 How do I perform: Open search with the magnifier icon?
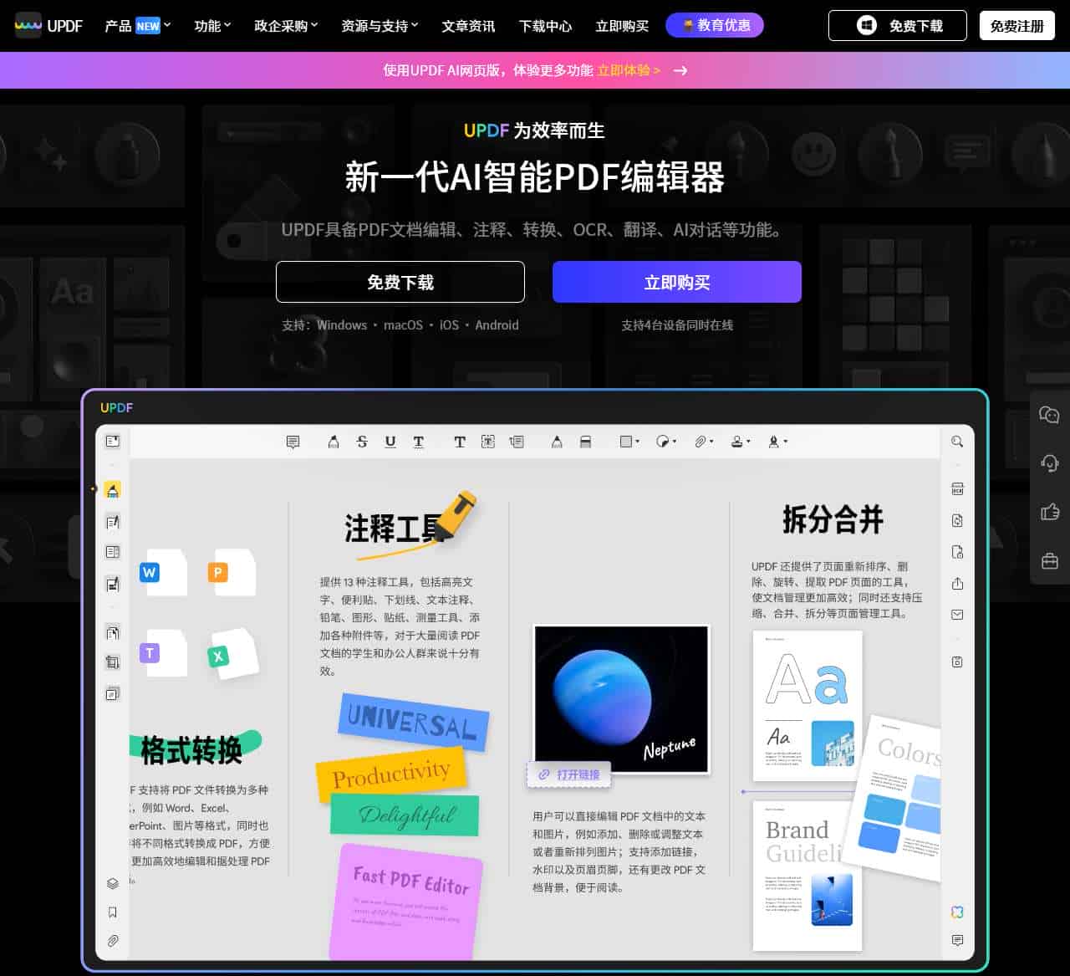click(x=957, y=442)
